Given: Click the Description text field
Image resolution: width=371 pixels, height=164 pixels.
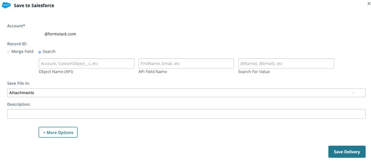Looking at the screenshot, I should pyautogui.click(x=186, y=114).
